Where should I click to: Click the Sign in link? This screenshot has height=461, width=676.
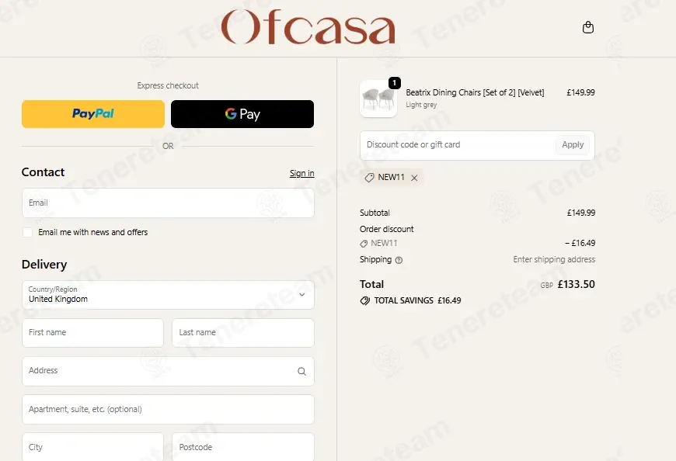pos(301,173)
